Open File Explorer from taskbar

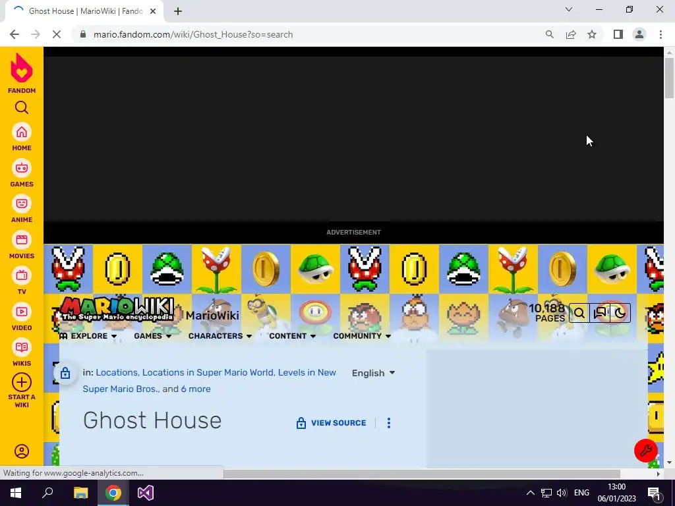(x=80, y=493)
